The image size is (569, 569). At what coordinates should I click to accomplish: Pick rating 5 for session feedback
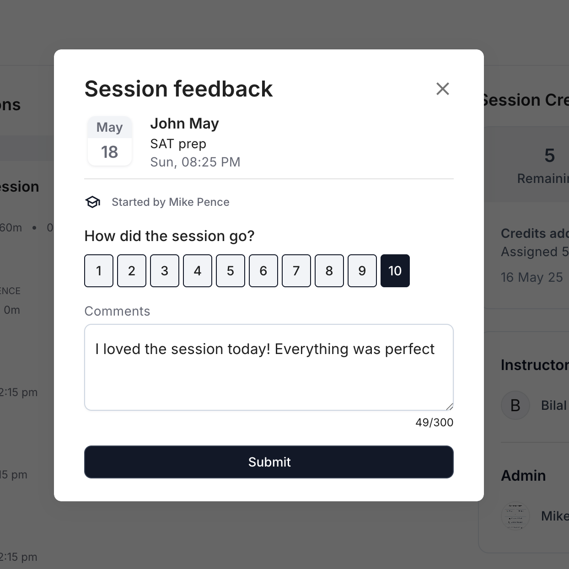[x=231, y=271]
